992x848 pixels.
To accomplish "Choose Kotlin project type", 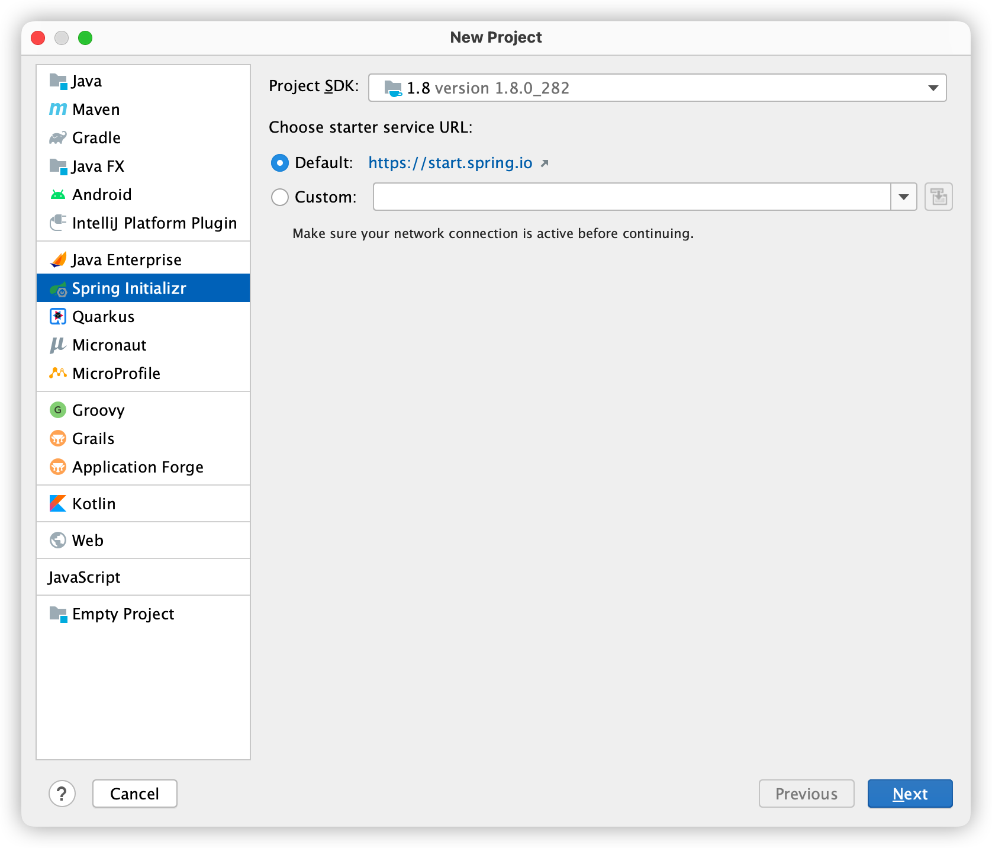I will (x=143, y=504).
